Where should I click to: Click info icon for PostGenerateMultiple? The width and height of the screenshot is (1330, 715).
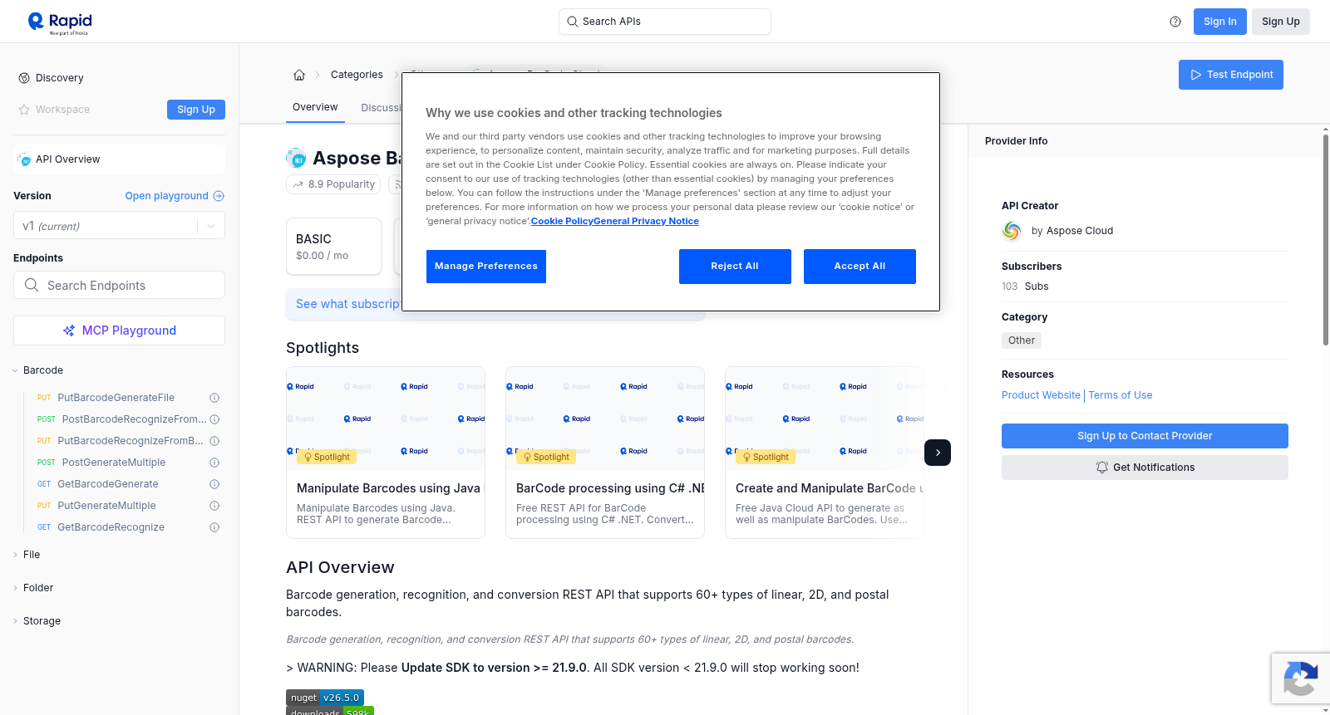pyautogui.click(x=214, y=463)
